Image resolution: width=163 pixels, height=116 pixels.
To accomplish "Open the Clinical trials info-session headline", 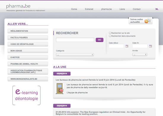I will [100, 113].
